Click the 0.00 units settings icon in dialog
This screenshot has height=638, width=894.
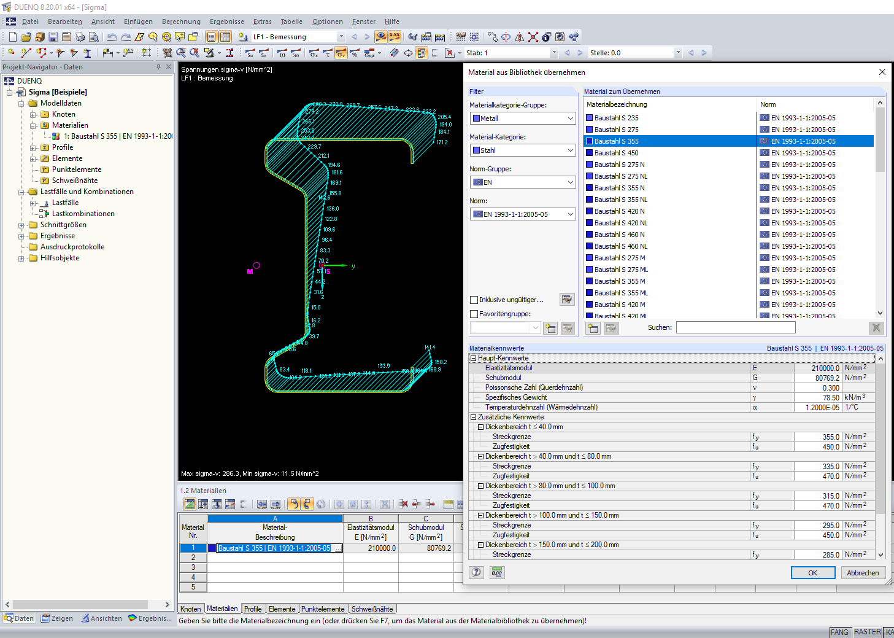pos(497,572)
